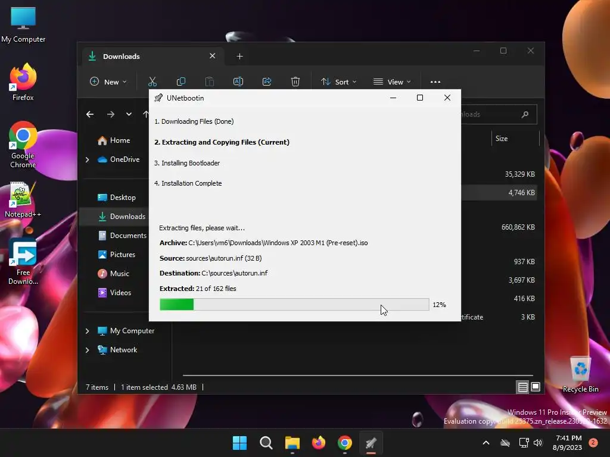Open the notification badge in taskbar

tap(593, 443)
